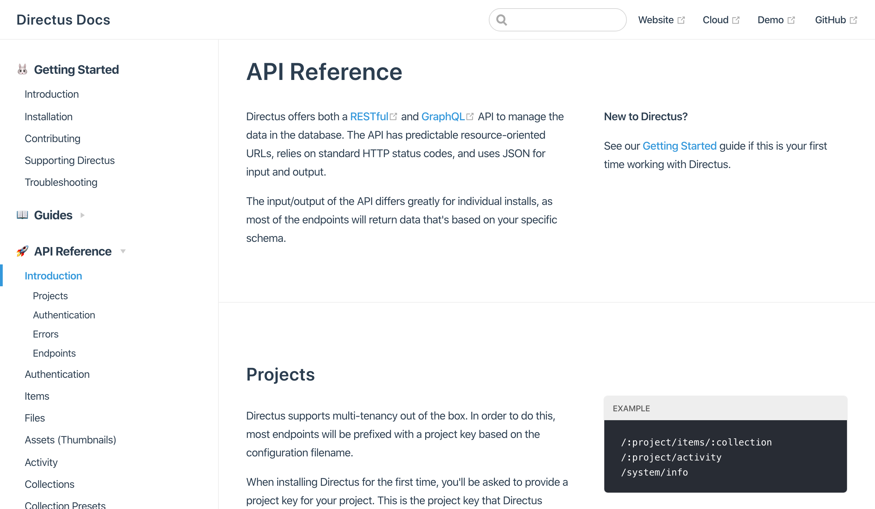Click the rocket icon beside API Reference
Viewport: 875px width, 509px height.
coord(22,251)
